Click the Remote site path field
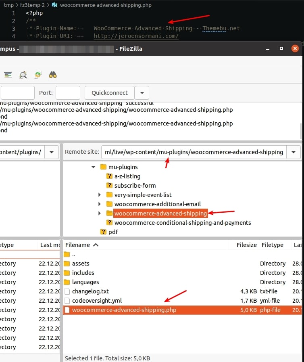This screenshot has height=362, width=304. coord(194,152)
